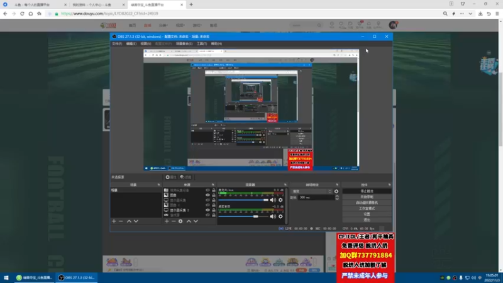
Task: Toggle lock on 视频采集设备 source
Action: coord(214,191)
